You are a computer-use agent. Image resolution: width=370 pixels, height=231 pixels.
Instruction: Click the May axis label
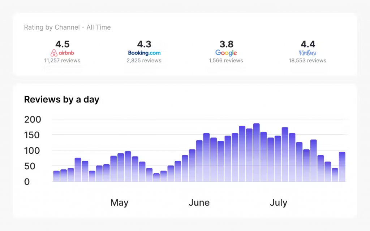coord(119,202)
